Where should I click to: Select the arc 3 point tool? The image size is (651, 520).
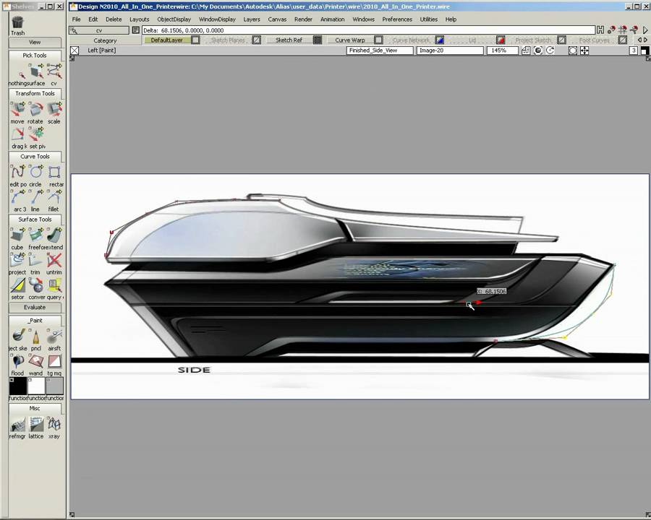(x=17, y=197)
